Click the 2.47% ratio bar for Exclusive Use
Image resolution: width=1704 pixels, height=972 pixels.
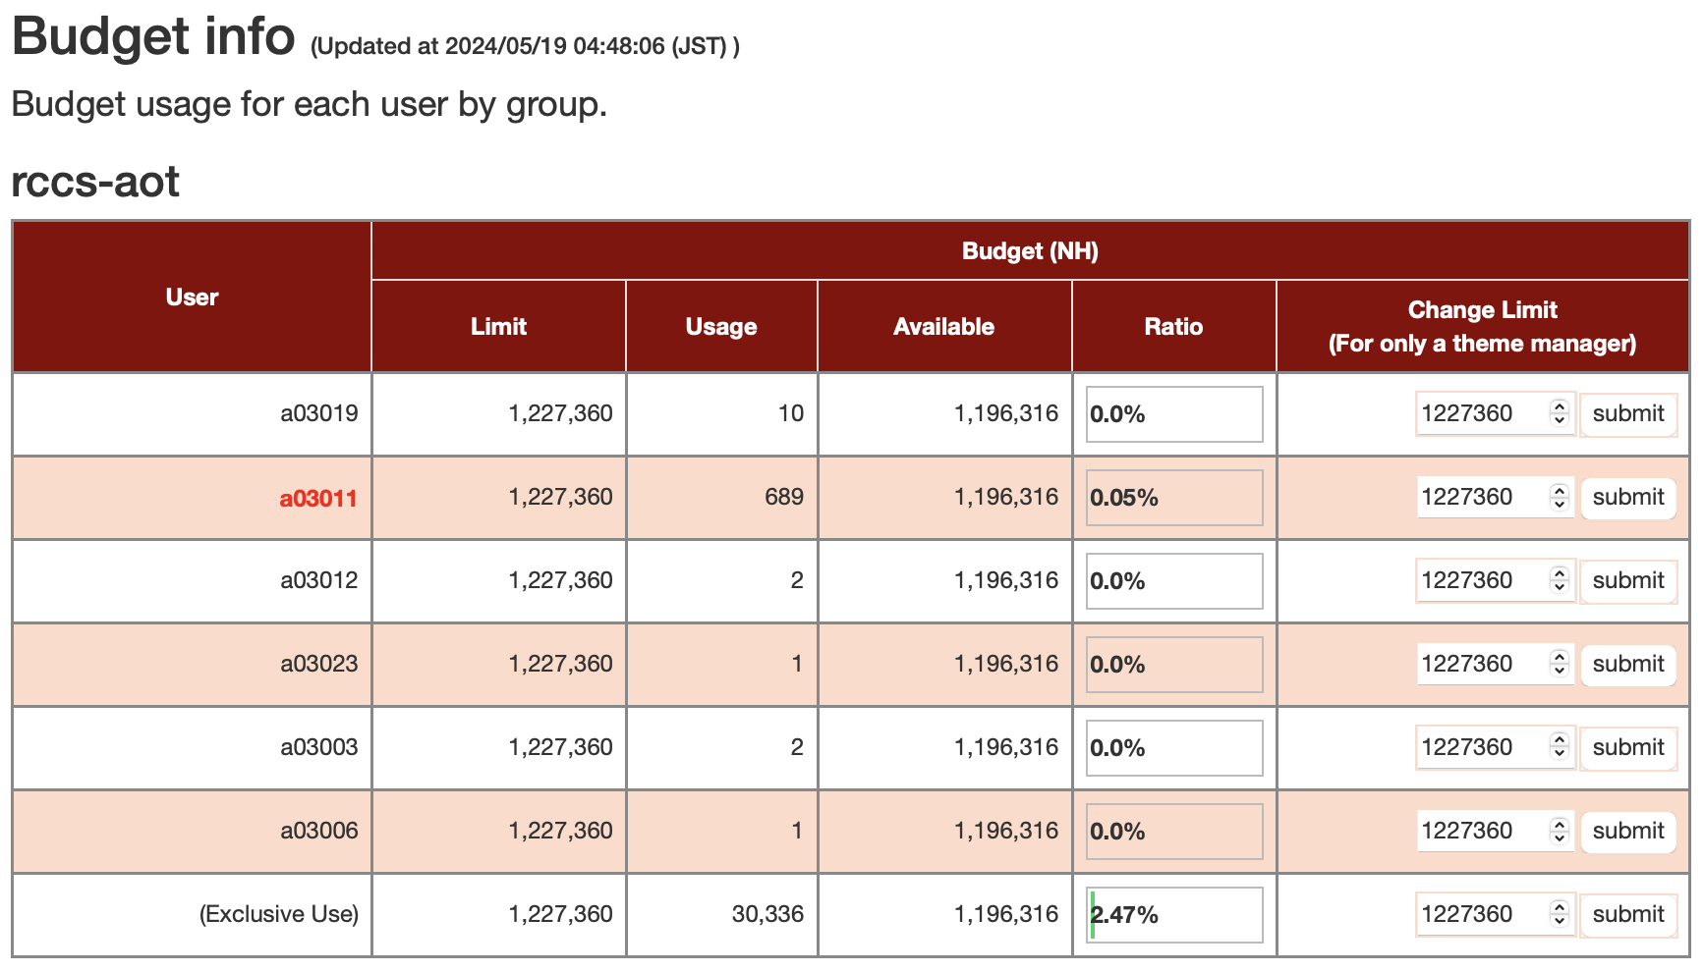[x=1174, y=915]
